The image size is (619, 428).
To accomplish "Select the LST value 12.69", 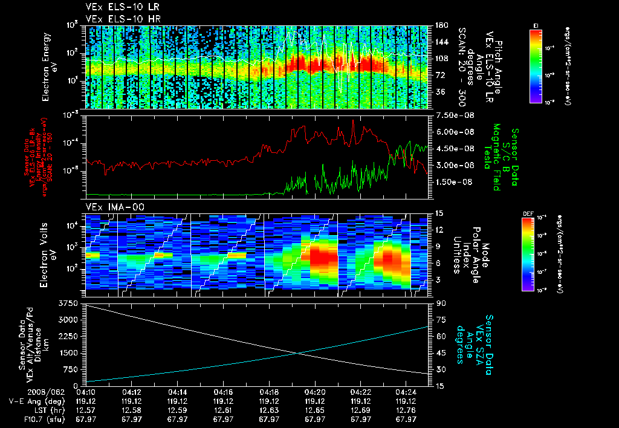I will pos(360,410).
